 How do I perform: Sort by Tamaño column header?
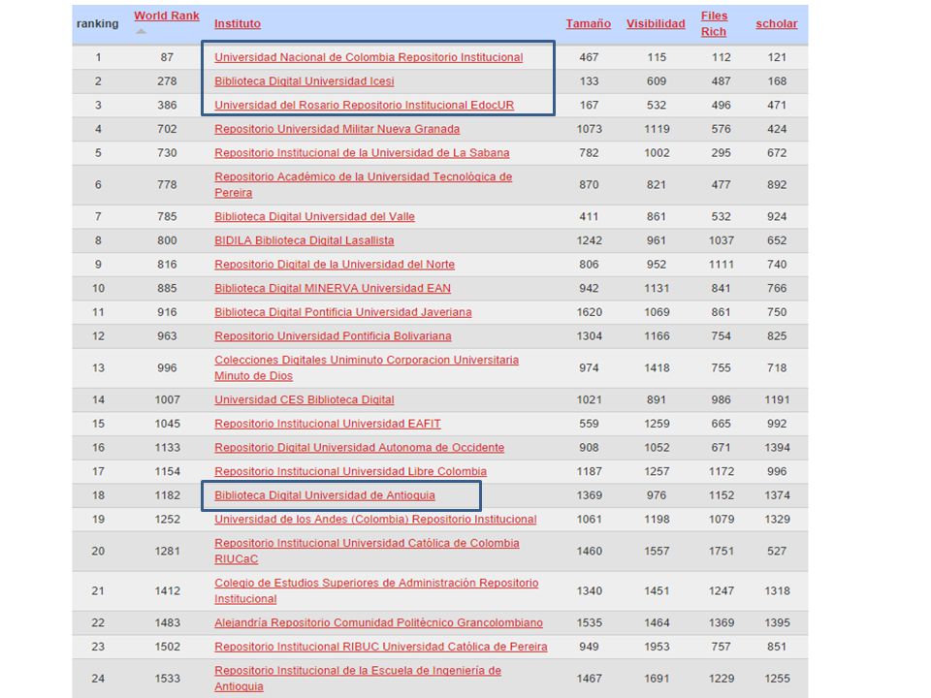[x=588, y=23]
